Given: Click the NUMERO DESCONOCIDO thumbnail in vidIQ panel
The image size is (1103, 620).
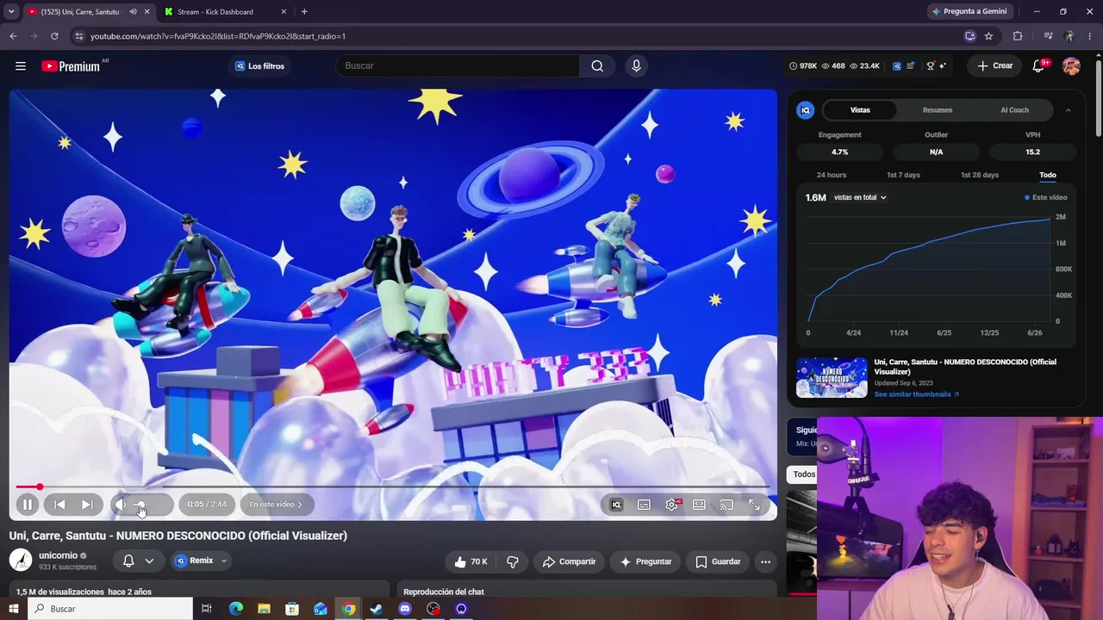Looking at the screenshot, I should 832,378.
